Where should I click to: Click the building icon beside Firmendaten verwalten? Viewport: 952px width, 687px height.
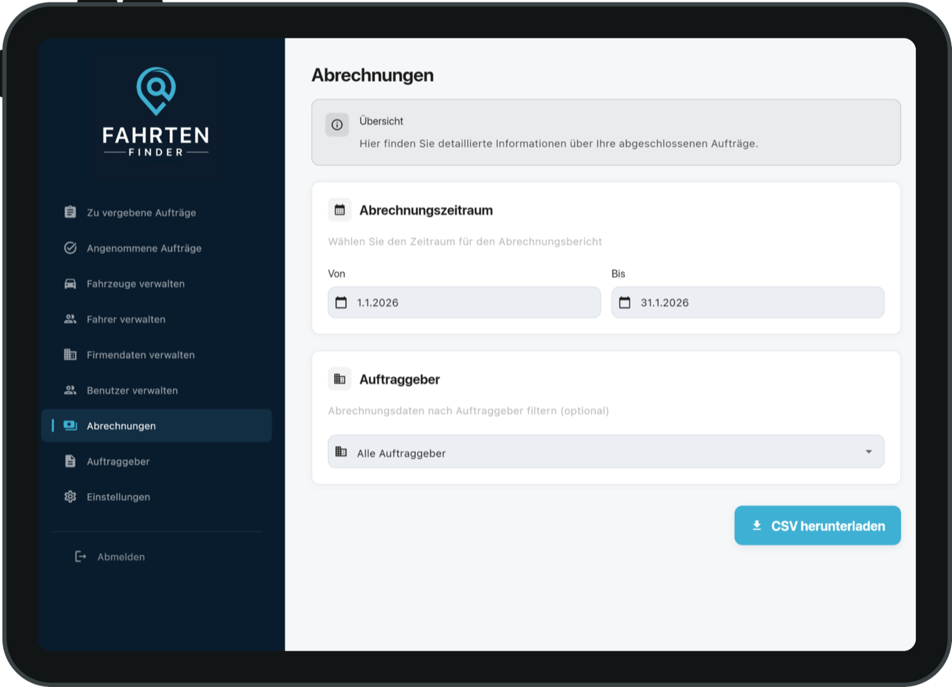pos(70,354)
